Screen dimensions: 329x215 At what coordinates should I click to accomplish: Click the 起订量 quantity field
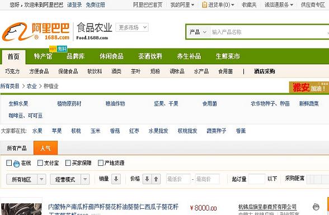point(257,179)
